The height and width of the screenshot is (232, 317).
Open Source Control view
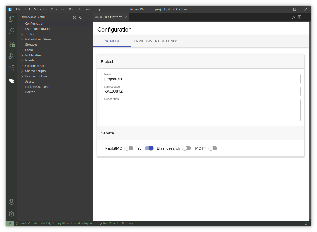click(x=12, y=44)
